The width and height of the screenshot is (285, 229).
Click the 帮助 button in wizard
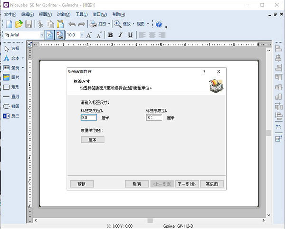[82, 184]
